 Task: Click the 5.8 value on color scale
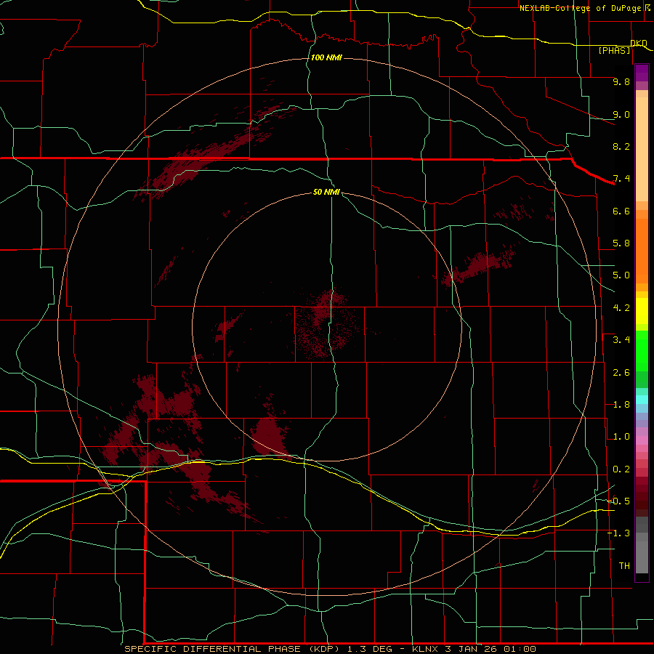[x=621, y=243]
